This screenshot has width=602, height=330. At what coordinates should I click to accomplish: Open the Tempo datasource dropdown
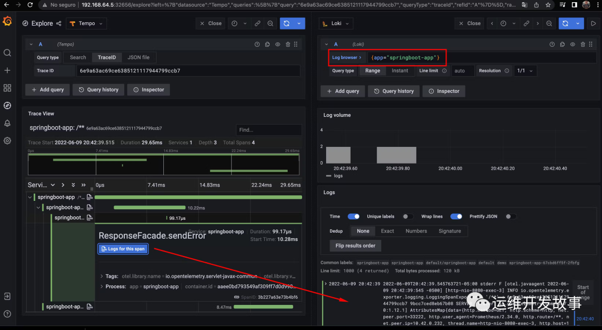86,23
